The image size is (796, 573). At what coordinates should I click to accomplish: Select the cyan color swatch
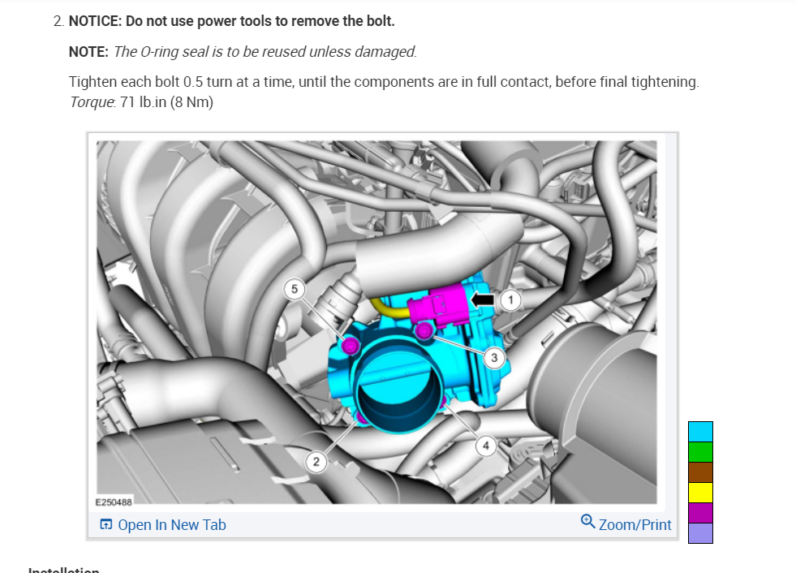(x=700, y=432)
